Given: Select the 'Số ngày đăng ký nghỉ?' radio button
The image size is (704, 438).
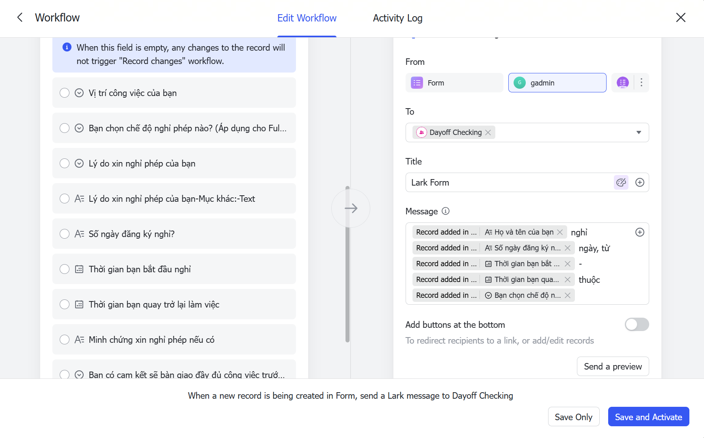Looking at the screenshot, I should pyautogui.click(x=65, y=234).
